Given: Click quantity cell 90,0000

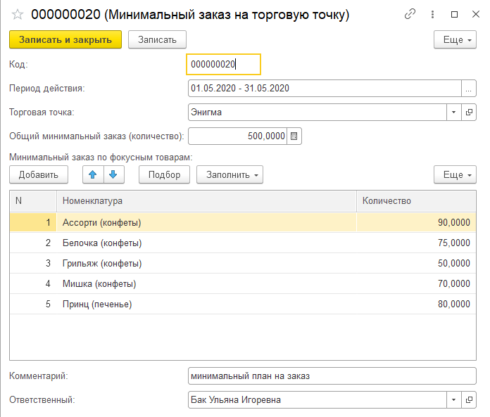Looking at the screenshot, I should [x=416, y=222].
